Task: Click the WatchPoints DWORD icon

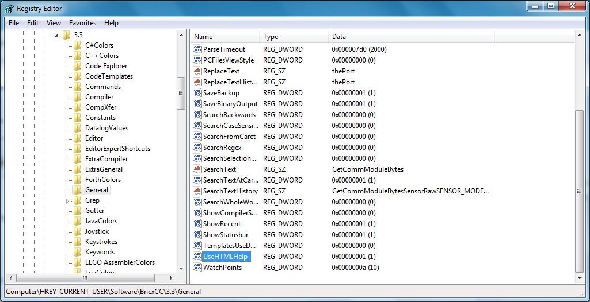Action: [197, 268]
